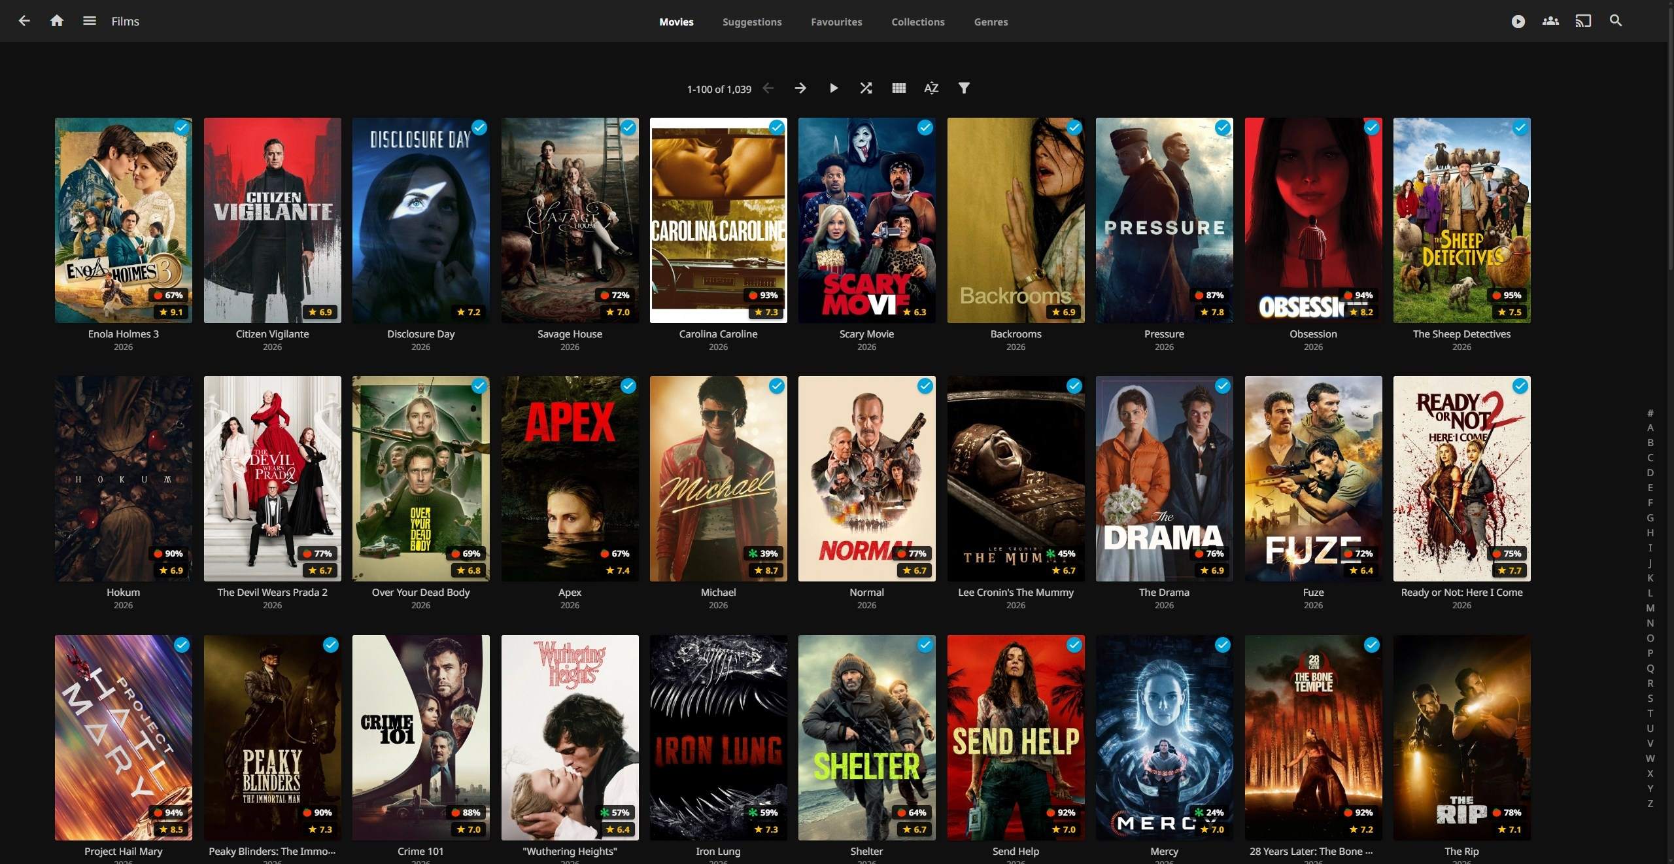Open the hamburger menu
Screen dimensions: 1674x864
pyautogui.click(x=90, y=21)
